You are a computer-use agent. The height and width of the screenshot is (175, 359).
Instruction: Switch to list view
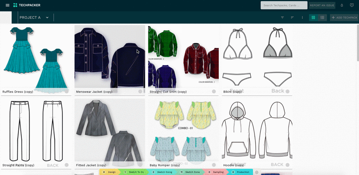[322, 18]
